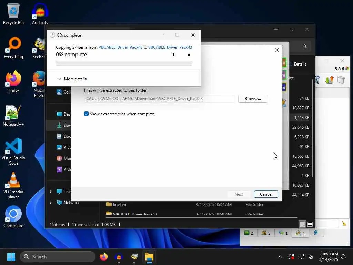This screenshot has width=353, height=265.
Task: Open the Visual Studio Code desktop icon
Action: [13, 152]
